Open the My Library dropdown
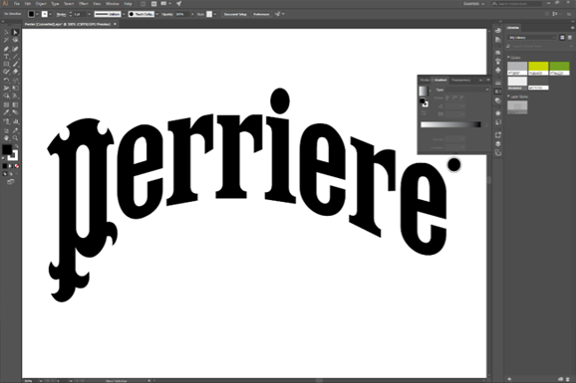The height and width of the screenshot is (383, 576). pos(532,38)
